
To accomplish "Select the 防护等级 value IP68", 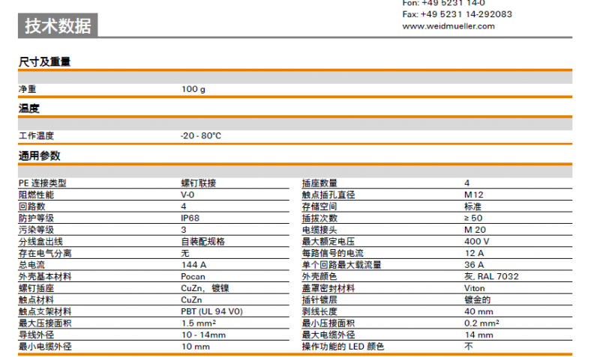I will click(x=190, y=218).
